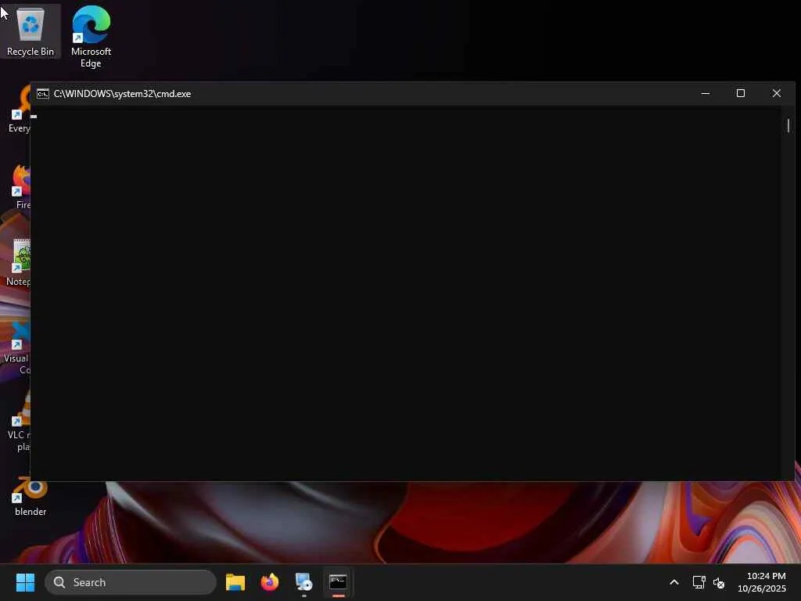The width and height of the screenshot is (801, 601).
Task: Select the Notepad++ desktop shortcut
Action: point(18,262)
